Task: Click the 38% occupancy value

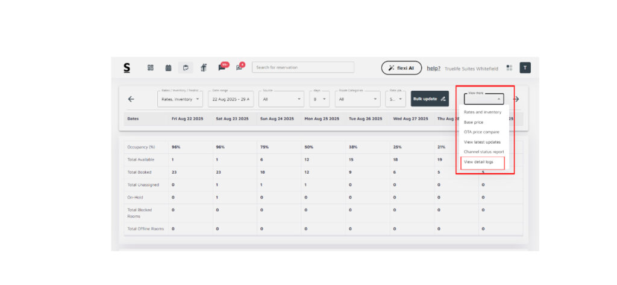Action: pos(352,147)
